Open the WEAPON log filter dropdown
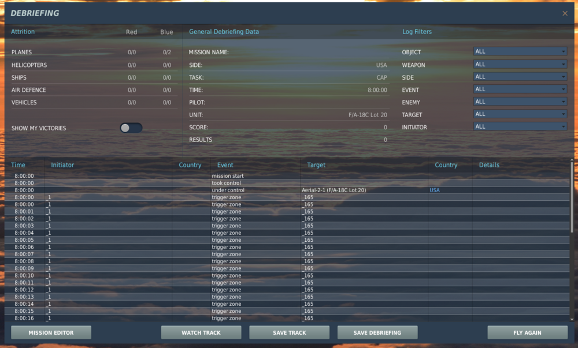The height and width of the screenshot is (348, 578). pyautogui.click(x=520, y=65)
